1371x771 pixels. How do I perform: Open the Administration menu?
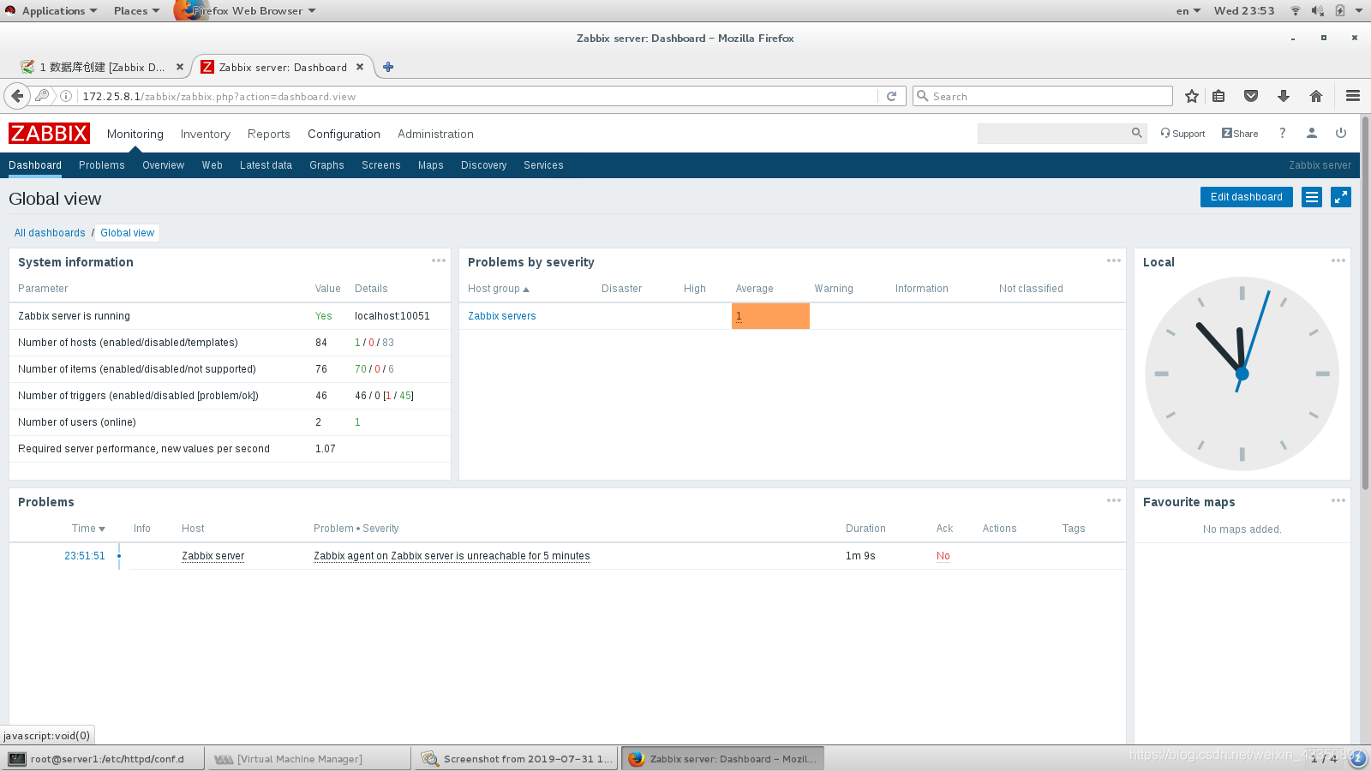pos(435,134)
